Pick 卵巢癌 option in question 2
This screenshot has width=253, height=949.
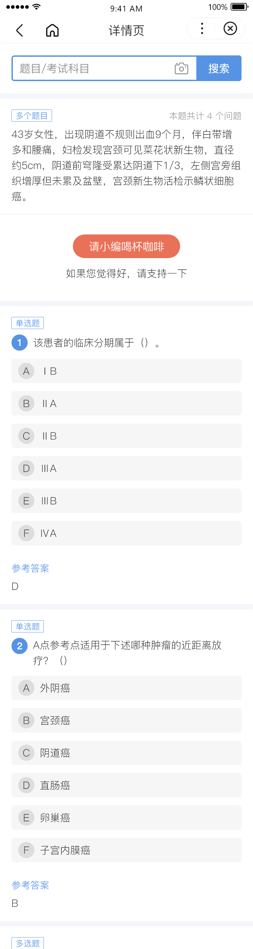pyautogui.click(x=126, y=818)
